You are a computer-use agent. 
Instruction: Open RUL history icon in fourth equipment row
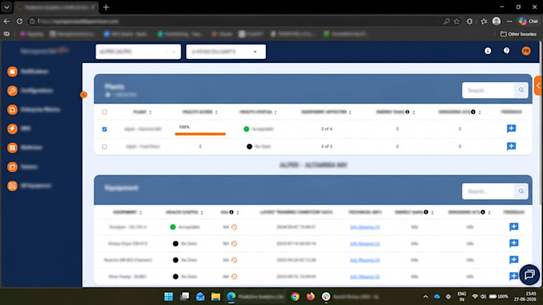(234, 276)
